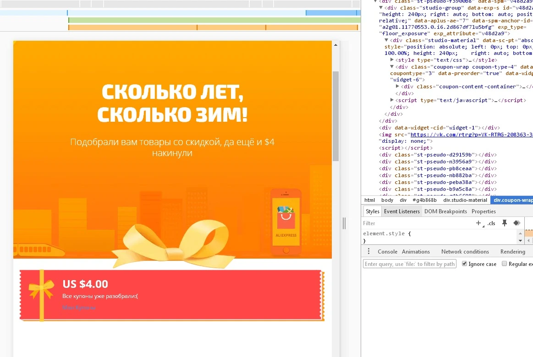The height and width of the screenshot is (357, 533).
Task: Open the DOM Breakpoints tab
Action: pos(445,211)
